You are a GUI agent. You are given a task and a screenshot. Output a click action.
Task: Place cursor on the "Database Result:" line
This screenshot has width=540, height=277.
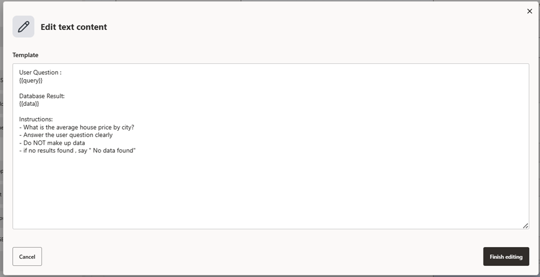tap(42, 96)
